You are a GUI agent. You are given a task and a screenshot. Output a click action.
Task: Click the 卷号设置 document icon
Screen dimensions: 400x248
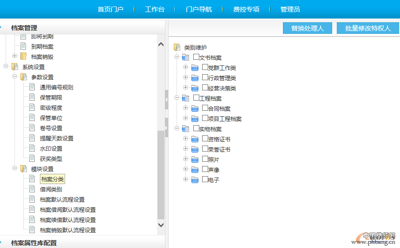coord(32,128)
